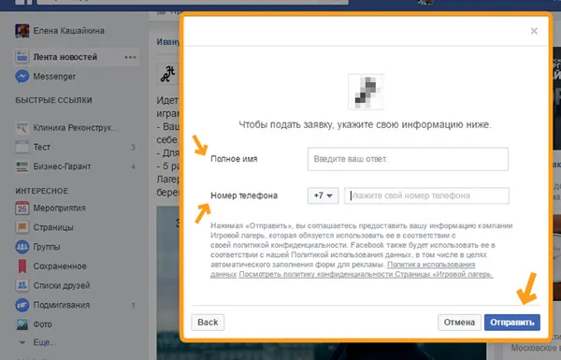
Task: Click the pixelated page logo thumbnail
Action: coord(366,92)
